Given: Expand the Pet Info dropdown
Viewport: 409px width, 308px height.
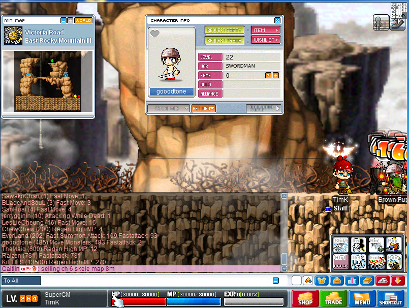Looking at the screenshot, I should click(x=204, y=108).
